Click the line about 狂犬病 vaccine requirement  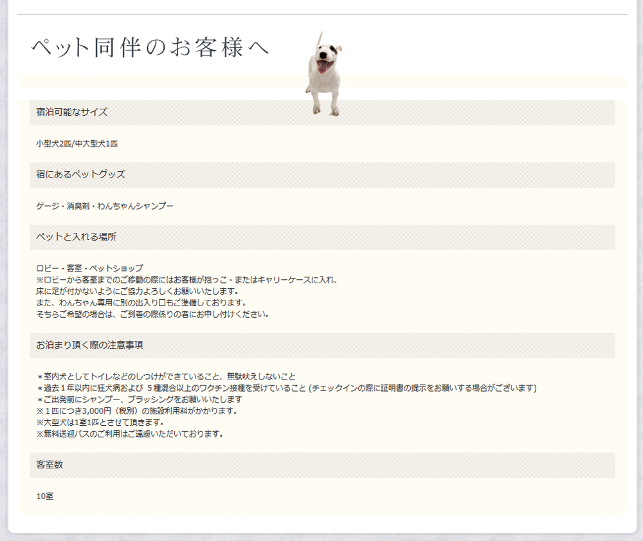pyautogui.click(x=287, y=388)
